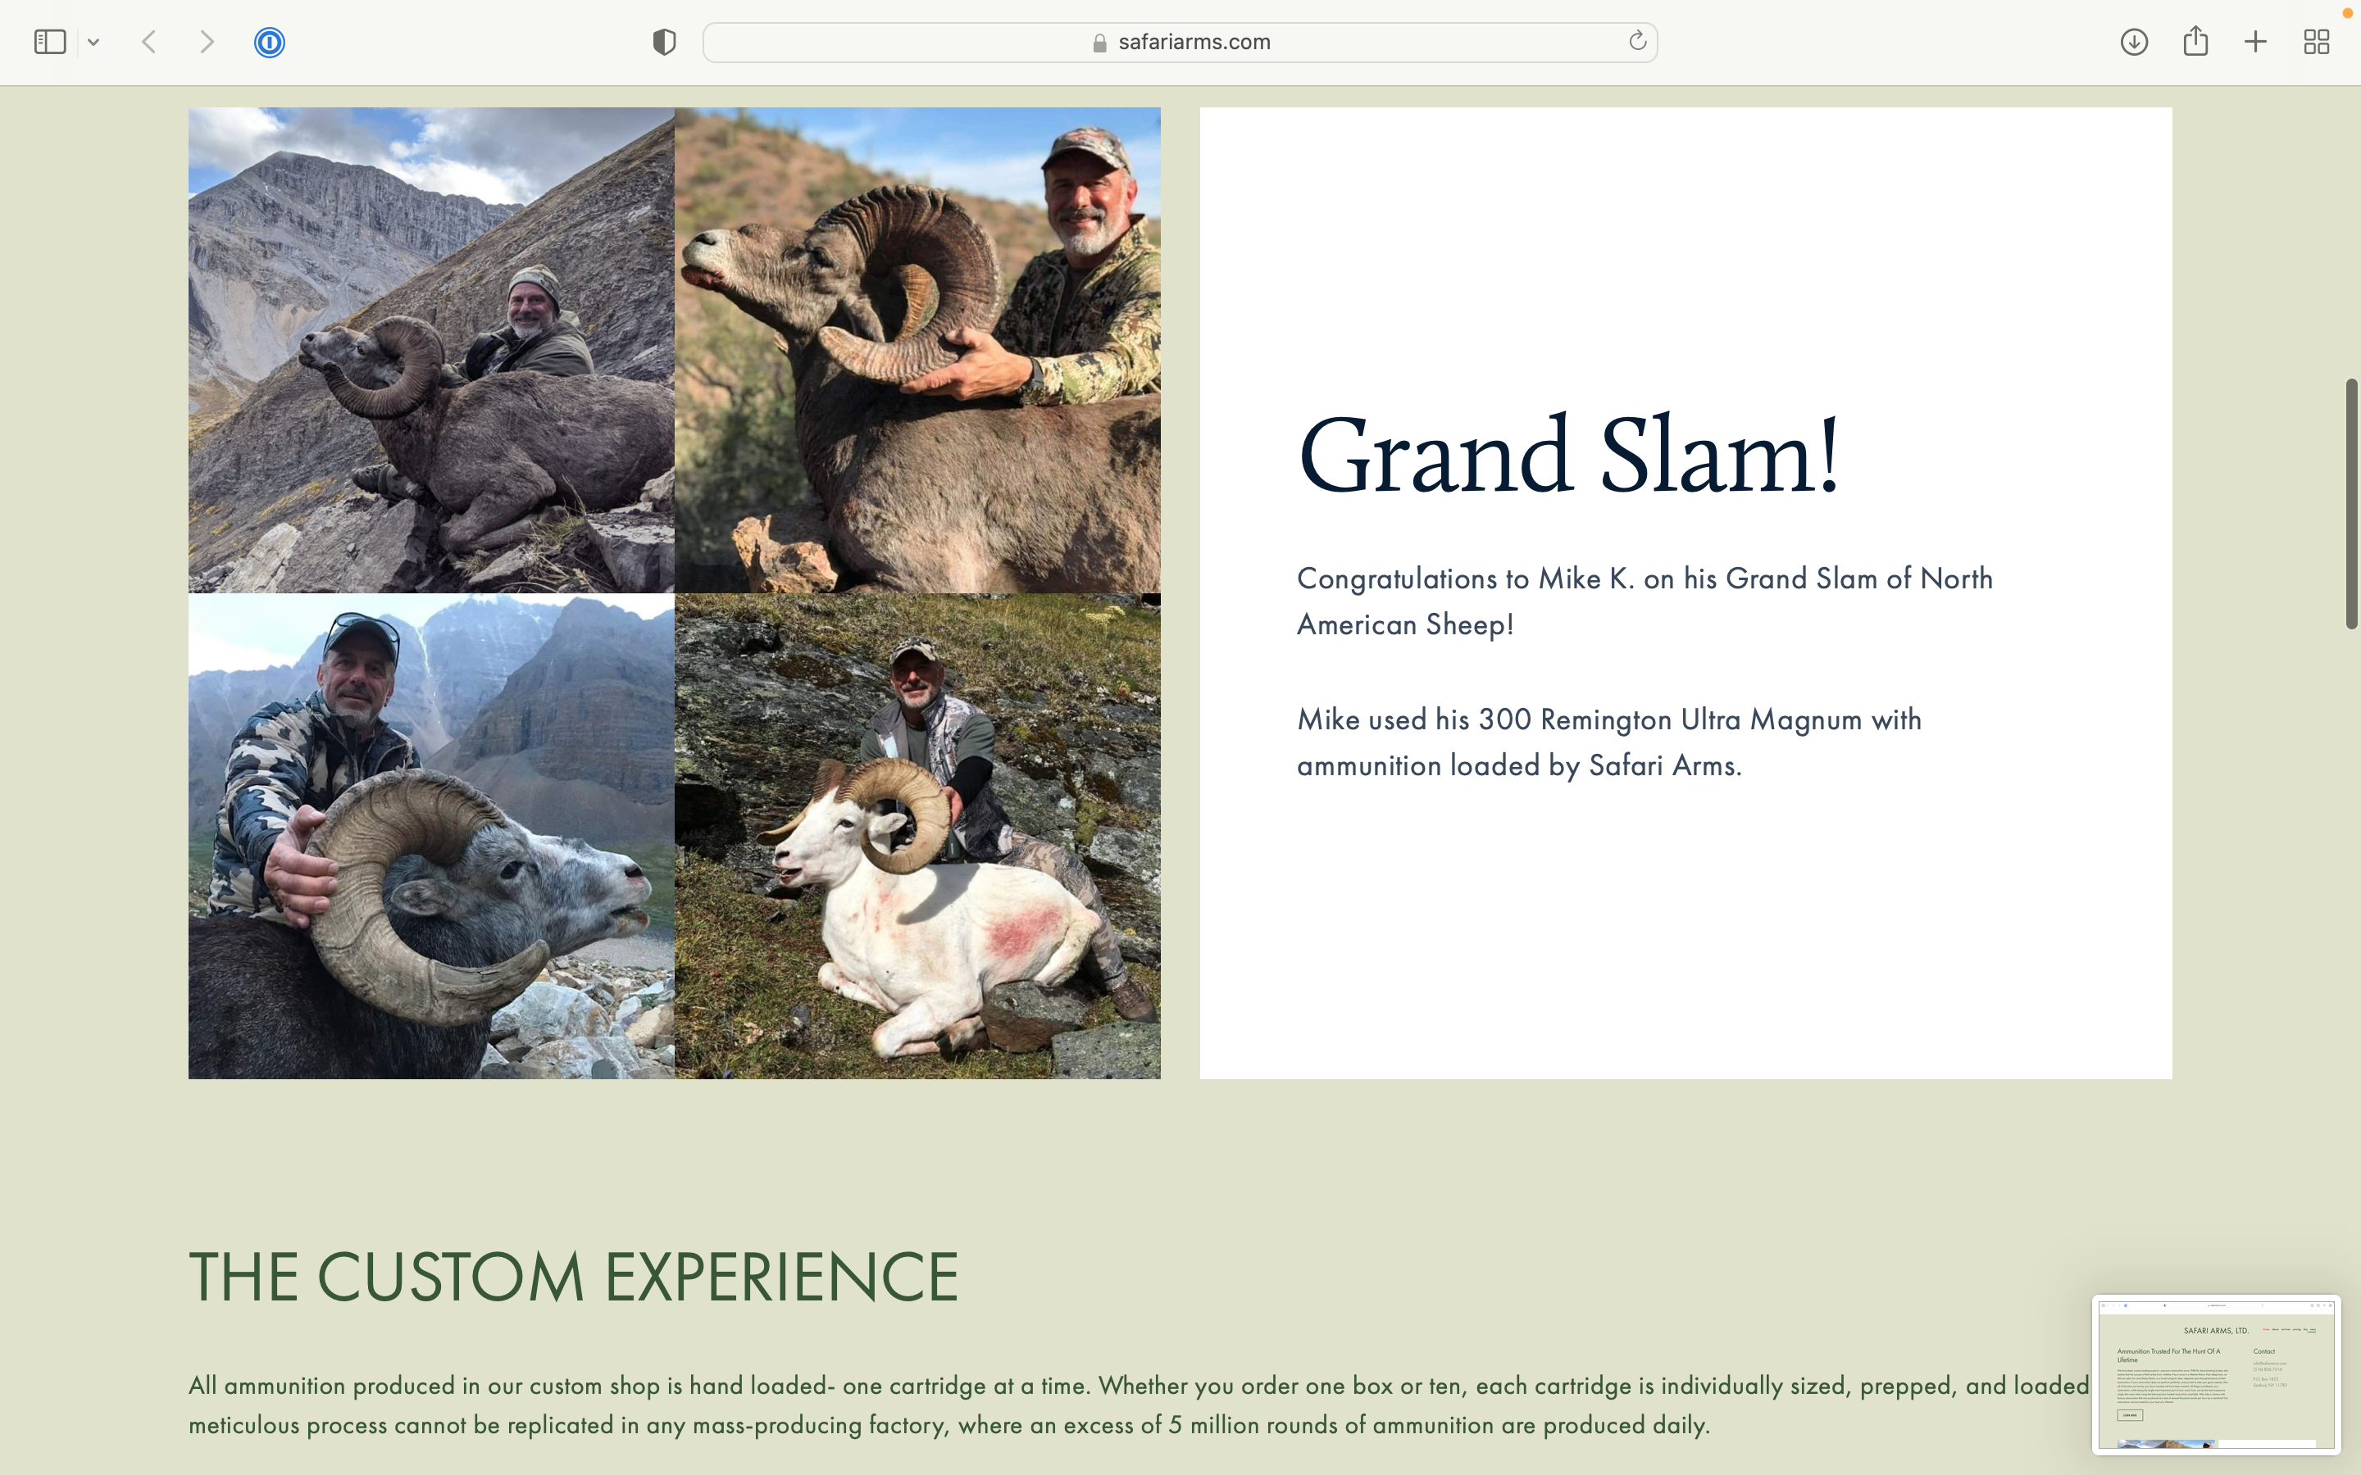Image resolution: width=2361 pixels, height=1475 pixels.
Task: Open a new tab
Action: (x=2255, y=42)
